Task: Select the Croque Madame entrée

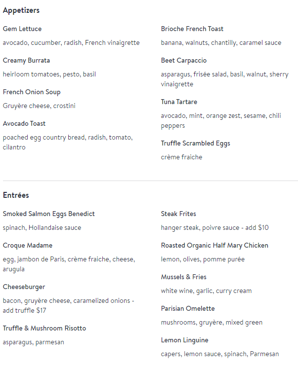Action: point(28,246)
